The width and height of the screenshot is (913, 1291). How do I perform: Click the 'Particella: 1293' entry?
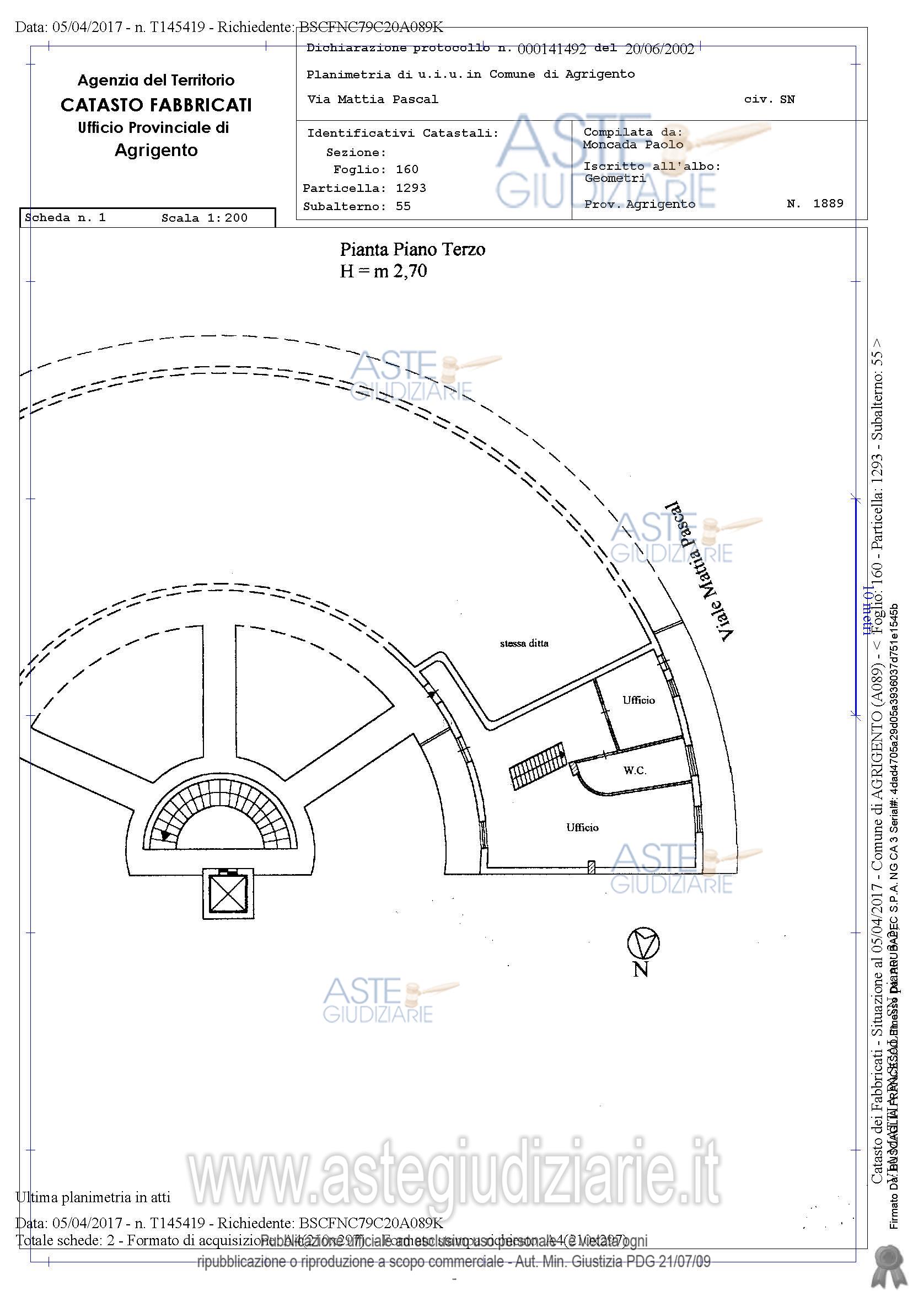click(364, 188)
